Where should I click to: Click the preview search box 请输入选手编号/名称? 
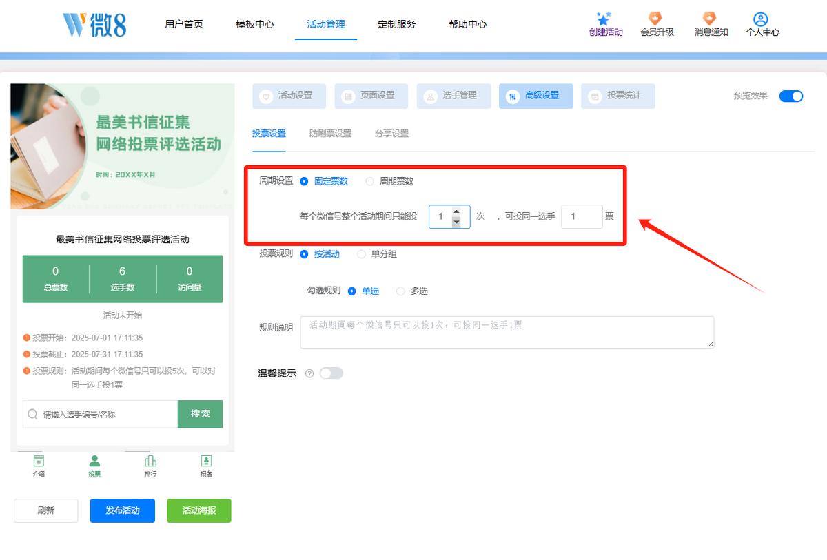tap(100, 414)
